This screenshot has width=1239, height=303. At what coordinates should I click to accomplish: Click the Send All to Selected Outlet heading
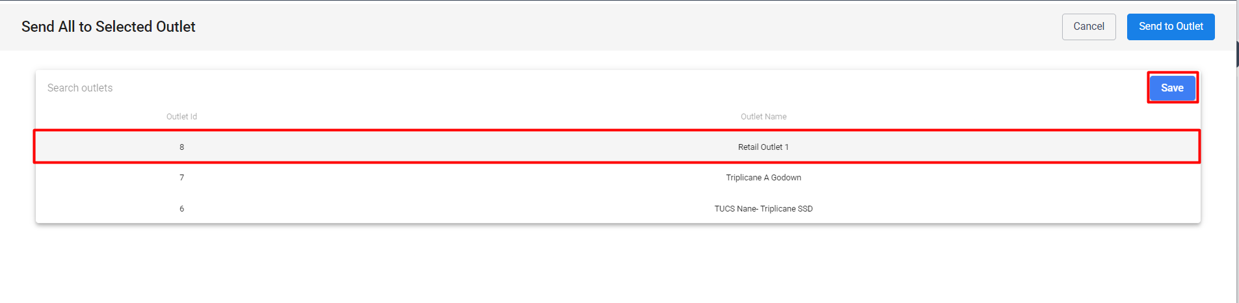pos(108,27)
